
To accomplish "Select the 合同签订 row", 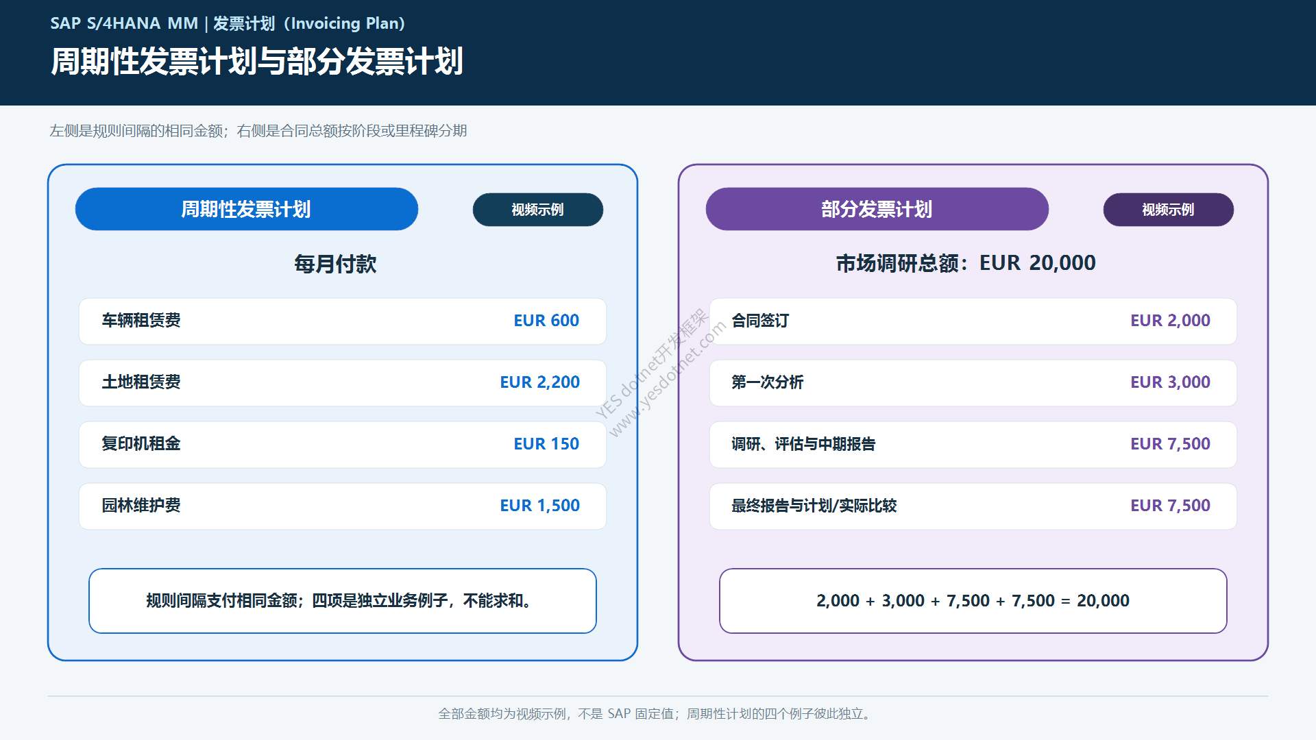I will 973,321.
